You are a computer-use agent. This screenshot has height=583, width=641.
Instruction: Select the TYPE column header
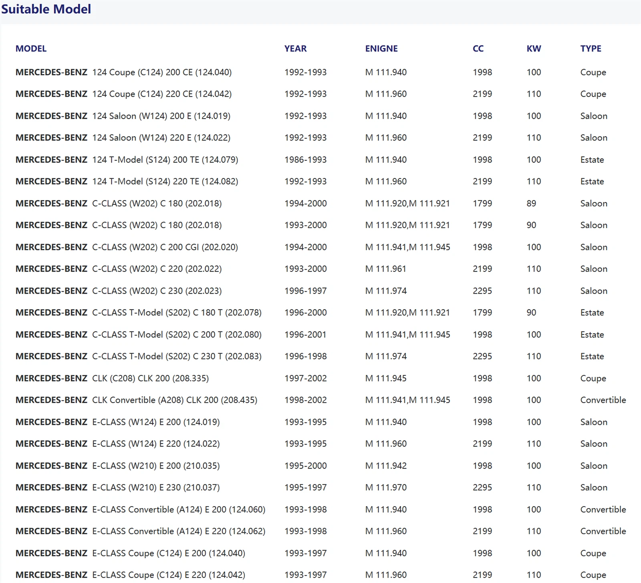(591, 48)
